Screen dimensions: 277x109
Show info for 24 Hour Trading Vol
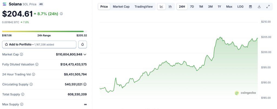(x=34, y=74)
